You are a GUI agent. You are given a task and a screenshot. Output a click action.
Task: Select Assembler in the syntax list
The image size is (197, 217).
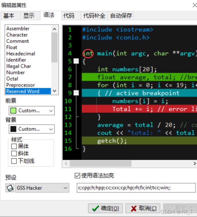pos(28,29)
